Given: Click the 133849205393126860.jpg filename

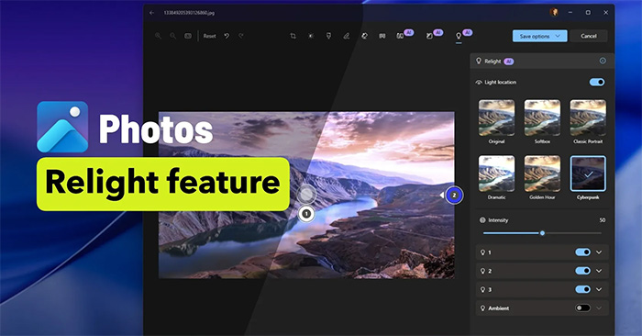Looking at the screenshot, I should click(189, 13).
